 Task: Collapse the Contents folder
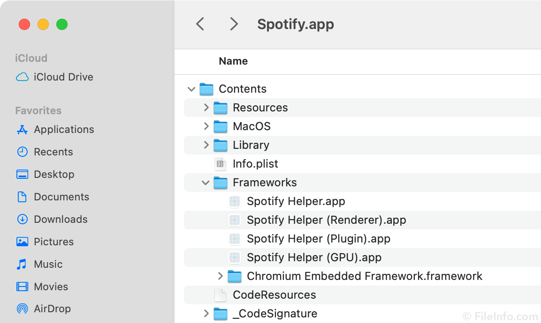coord(191,89)
